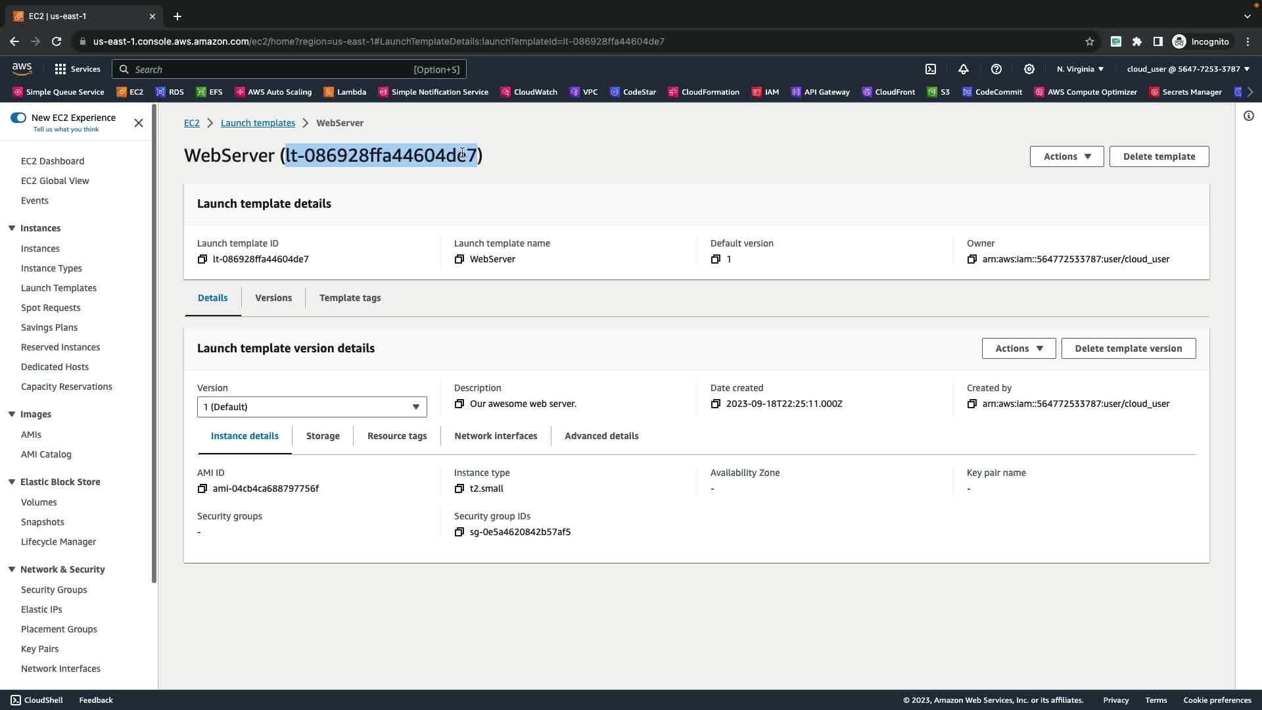This screenshot has height=710, width=1262.
Task: Open the CloudShell icon in top navbar
Action: pos(931,69)
